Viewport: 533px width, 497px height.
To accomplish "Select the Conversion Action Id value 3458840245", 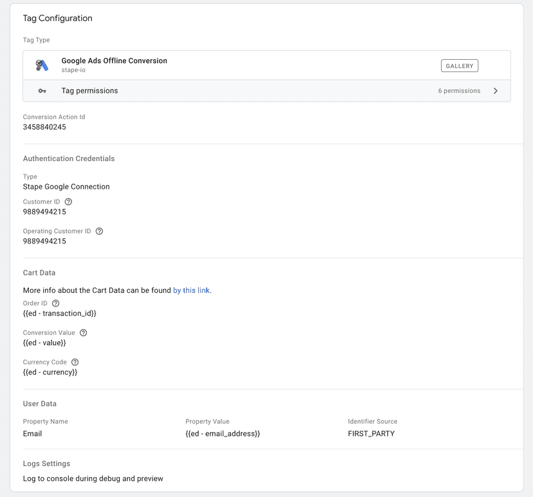I will pos(45,127).
